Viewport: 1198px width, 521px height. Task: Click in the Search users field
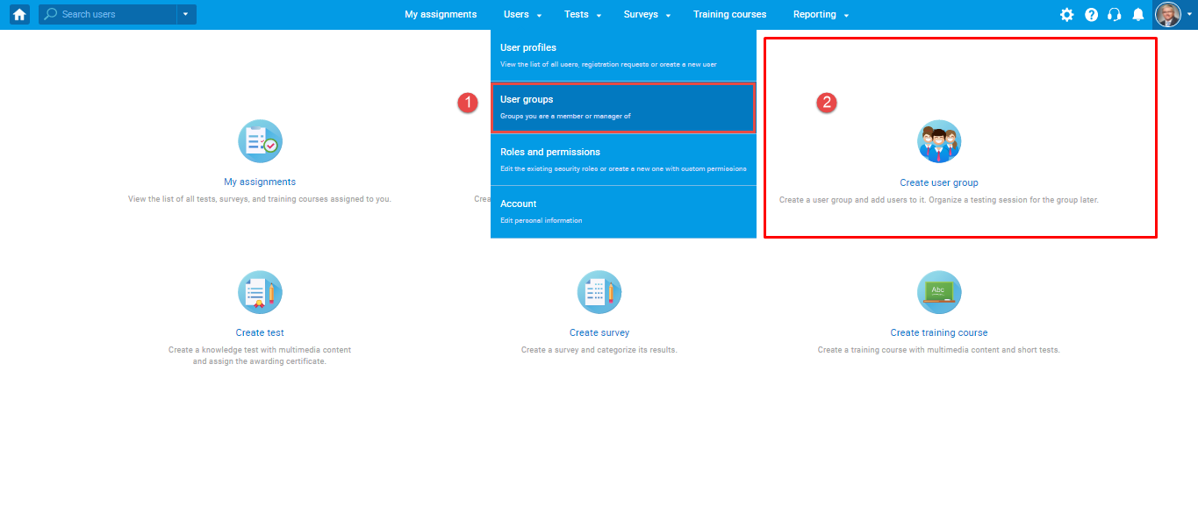114,15
